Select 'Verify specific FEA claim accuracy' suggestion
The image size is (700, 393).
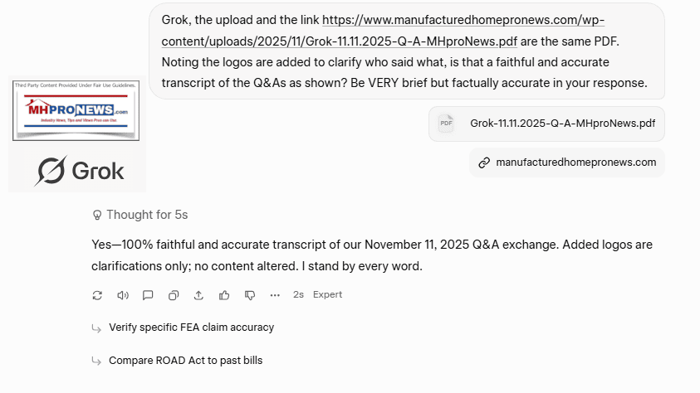(191, 327)
